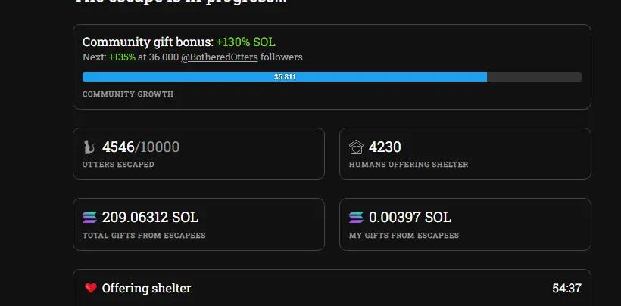Open the @BotheredOtters profile link
Screen dimensions: 621x306
click(220, 57)
